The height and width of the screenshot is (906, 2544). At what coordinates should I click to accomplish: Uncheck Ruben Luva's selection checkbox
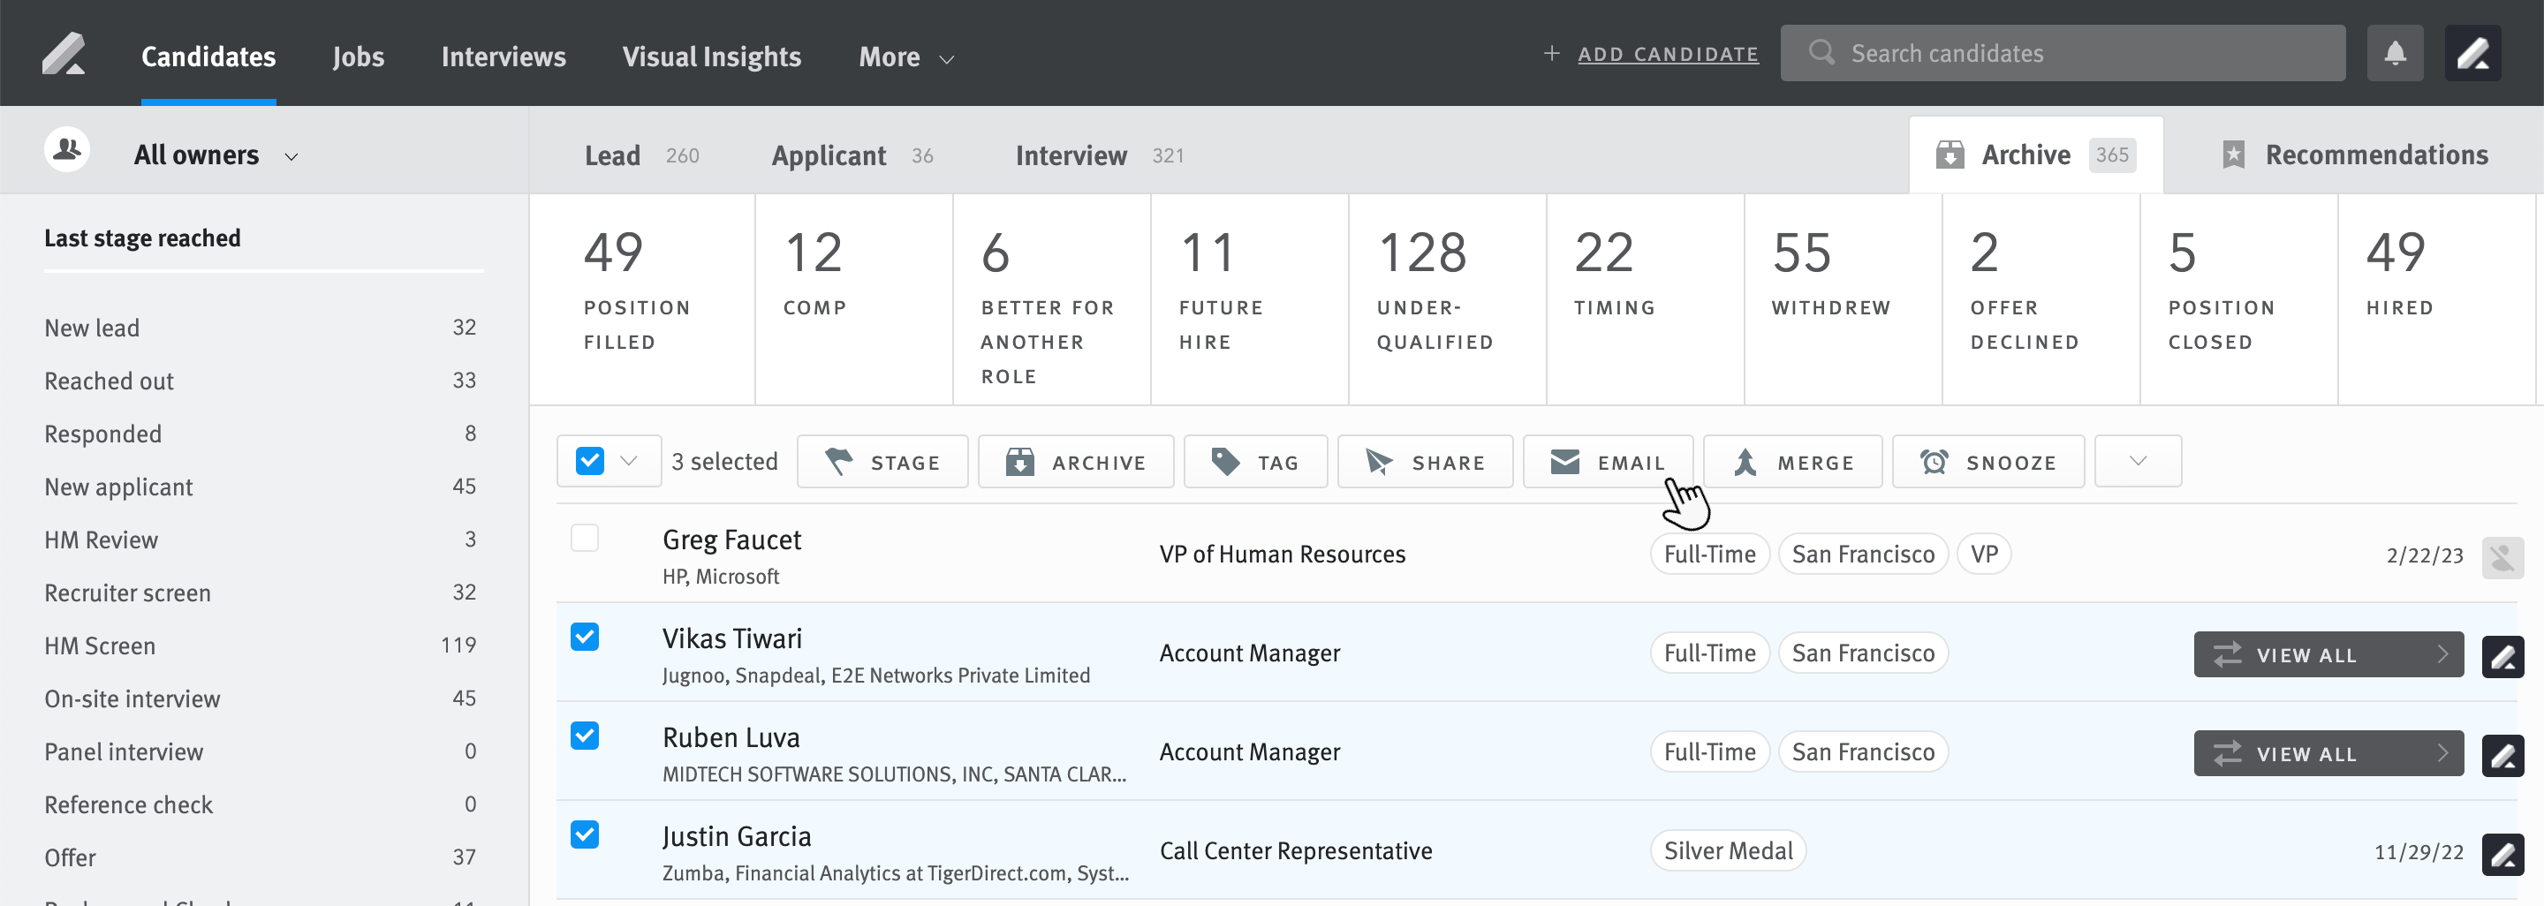tap(586, 736)
